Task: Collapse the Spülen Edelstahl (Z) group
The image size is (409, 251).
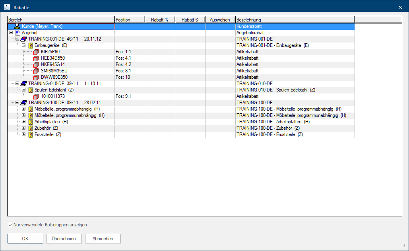Action: (x=23, y=90)
